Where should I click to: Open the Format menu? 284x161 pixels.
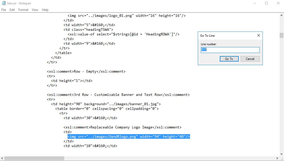coord(23,10)
